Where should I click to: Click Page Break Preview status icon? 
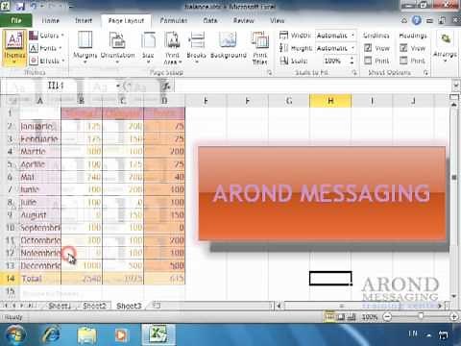[352, 317]
